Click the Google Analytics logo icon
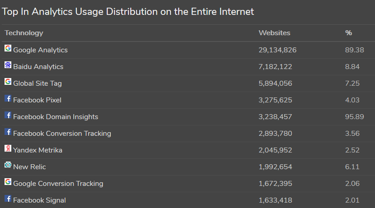Image resolution: width=375 pixels, height=208 pixels. (x=8, y=48)
